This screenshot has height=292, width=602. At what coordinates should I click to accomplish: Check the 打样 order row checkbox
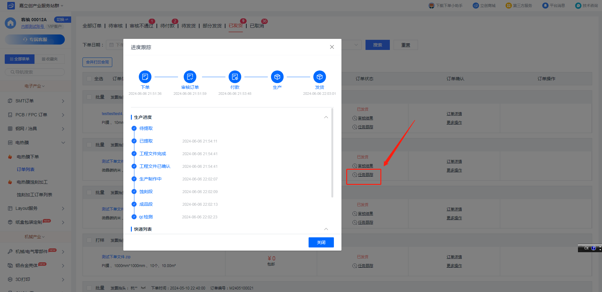pyautogui.click(x=89, y=240)
